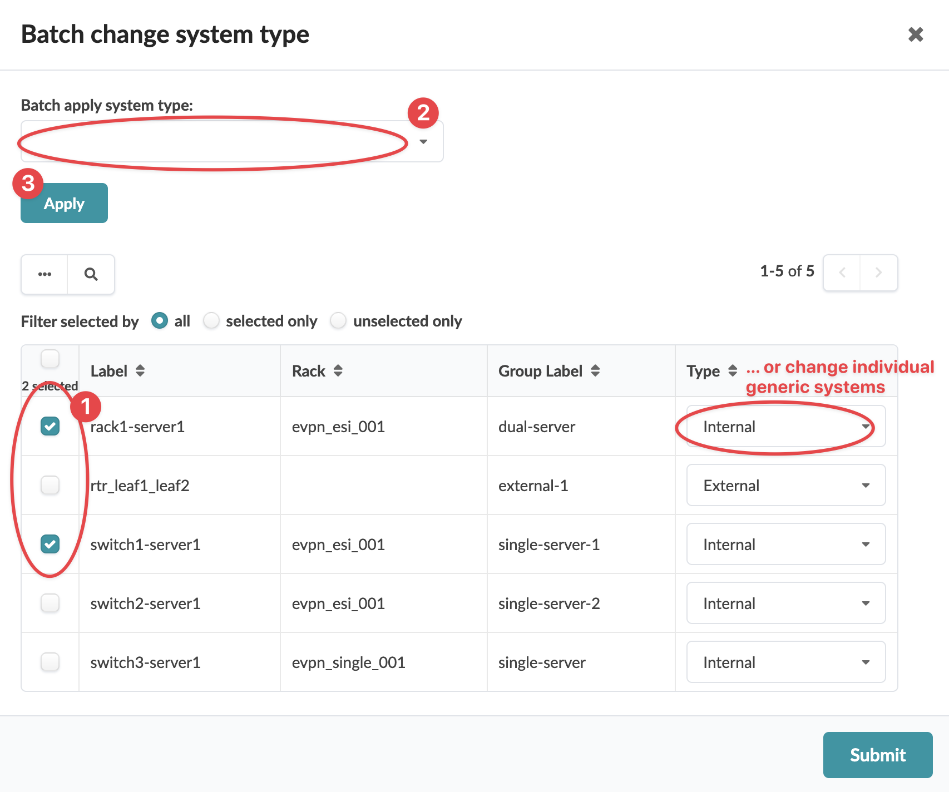Sort table by Group Label column
949x792 pixels.
[595, 371]
